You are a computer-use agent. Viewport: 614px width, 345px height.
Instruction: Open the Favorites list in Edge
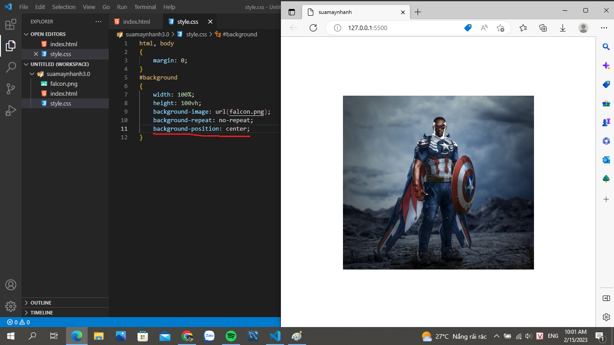click(523, 28)
